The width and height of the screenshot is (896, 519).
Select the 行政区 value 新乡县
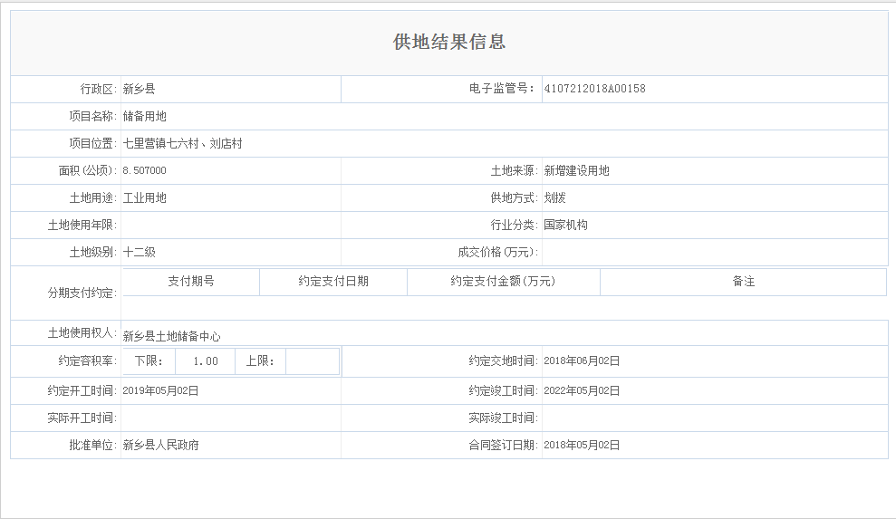pos(139,89)
